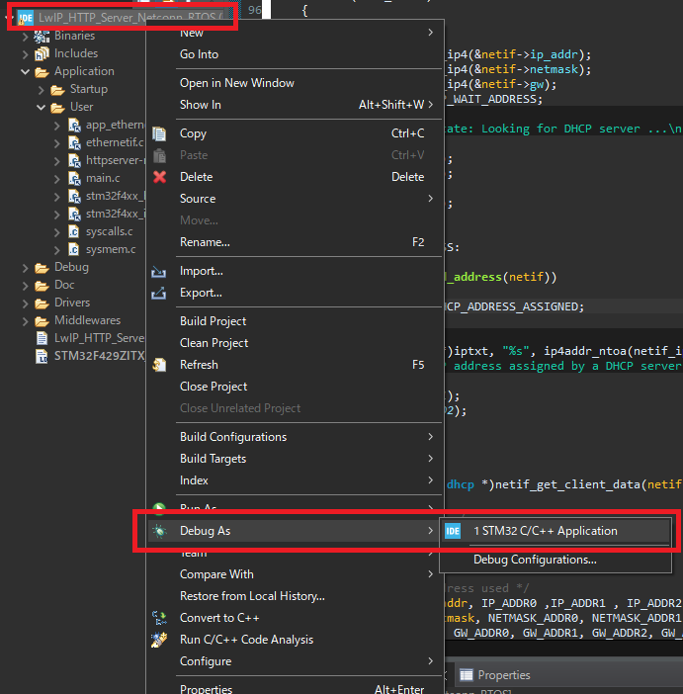Click DHCP_ADDRESS_ASSIGNED code line in editor
Image resolution: width=683 pixels, height=694 pixels.
tap(515, 306)
